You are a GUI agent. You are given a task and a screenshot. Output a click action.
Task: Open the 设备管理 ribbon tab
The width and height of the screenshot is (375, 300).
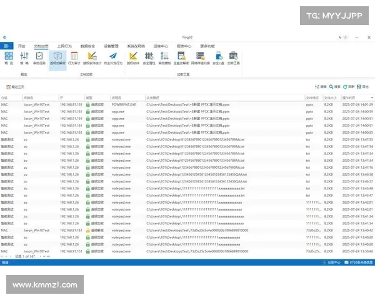coord(111,46)
